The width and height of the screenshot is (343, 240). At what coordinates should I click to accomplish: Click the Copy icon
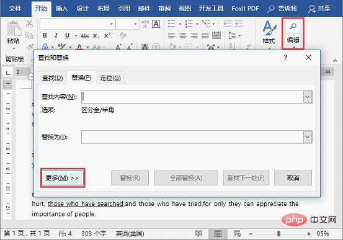[29, 35]
